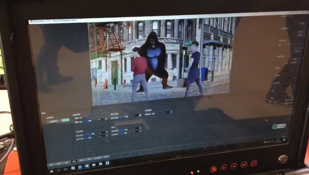Open Task View from the taskbar
This screenshot has height=175, width=309.
pyautogui.click(x=66, y=169)
